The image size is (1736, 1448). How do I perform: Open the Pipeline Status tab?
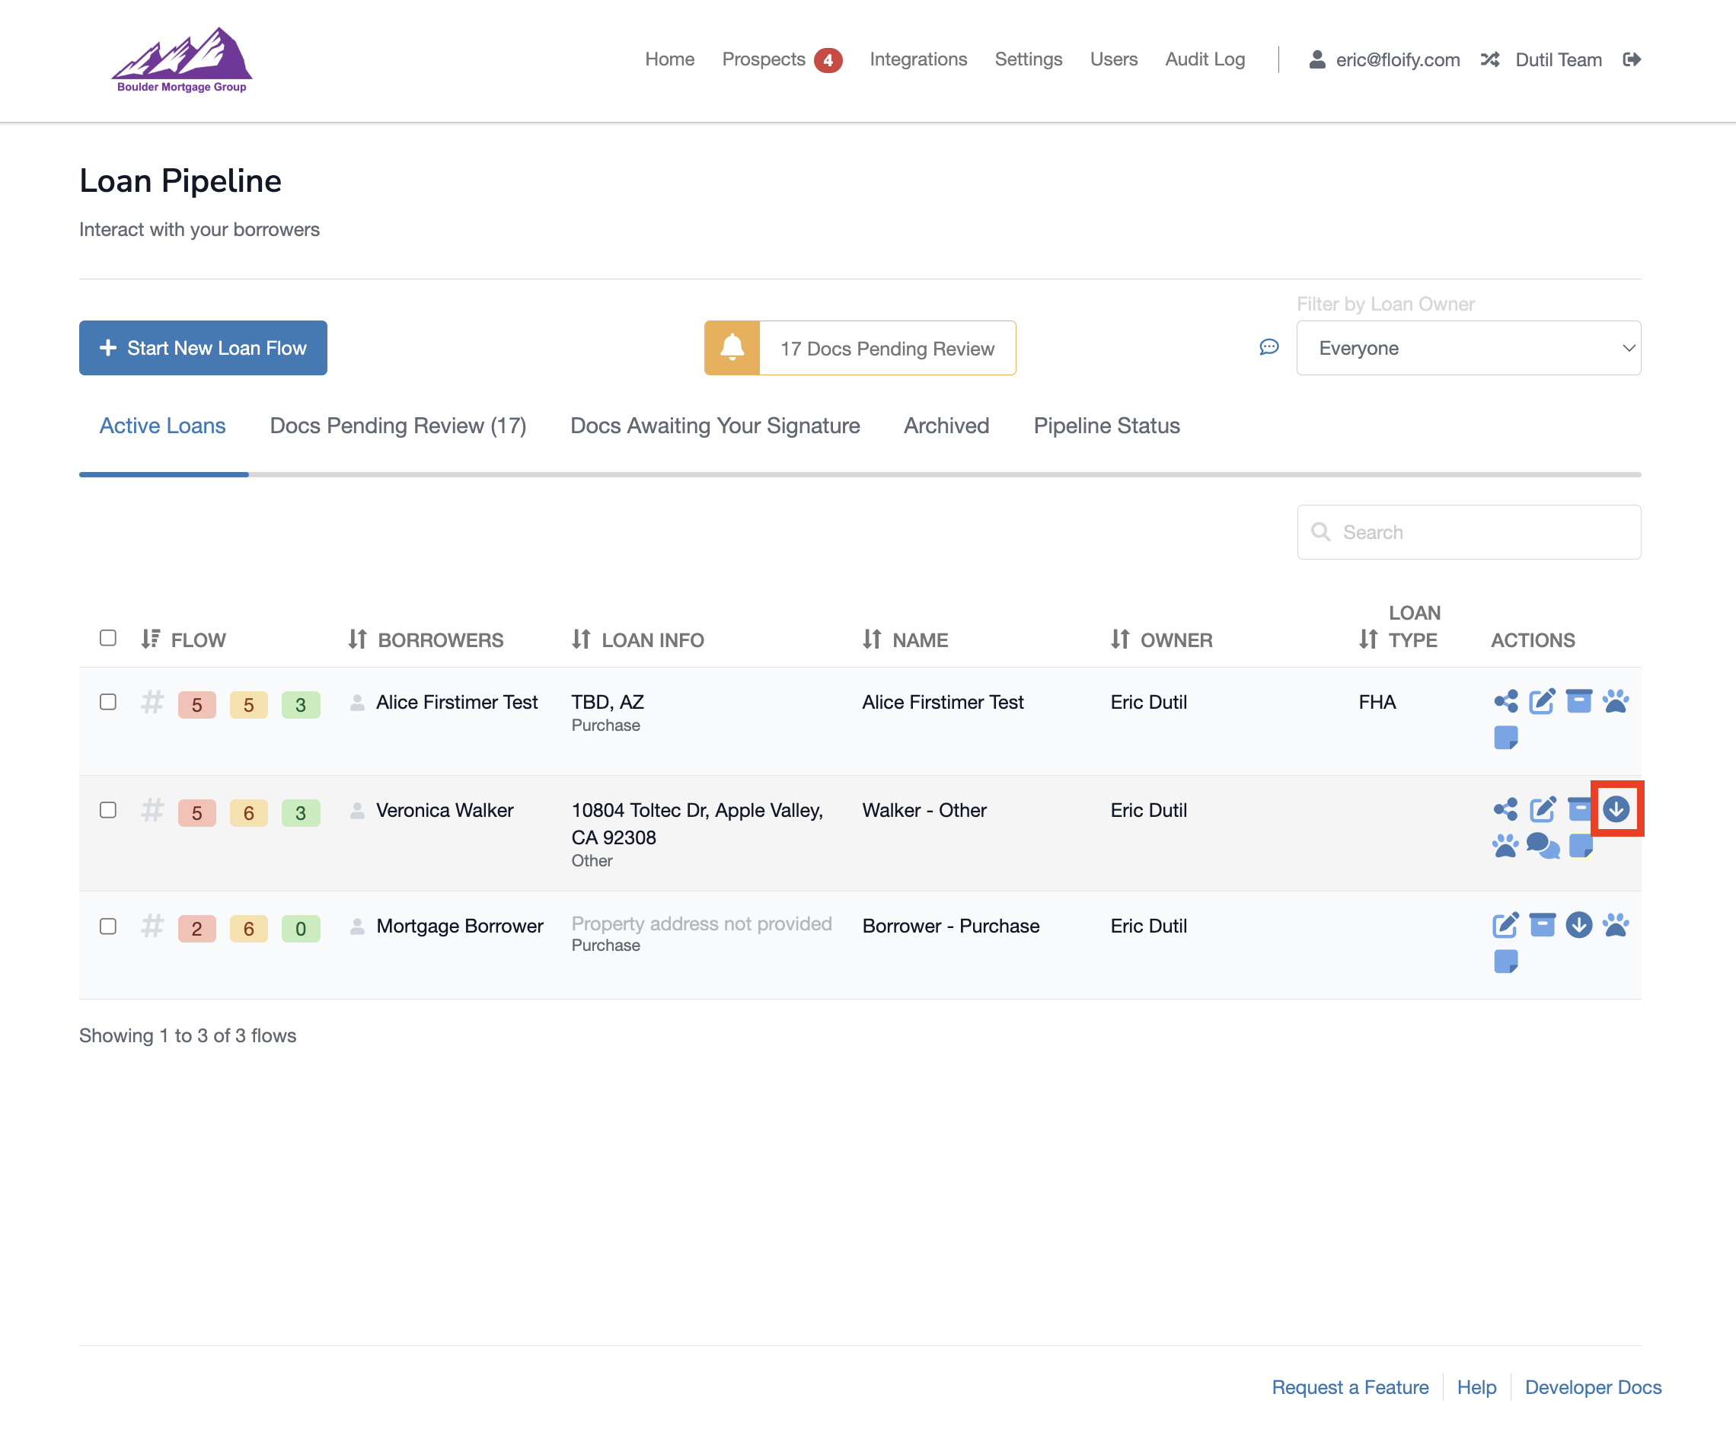pos(1106,426)
